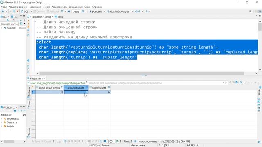
Task: Click the some_string_length column header
Action: coord(49,88)
